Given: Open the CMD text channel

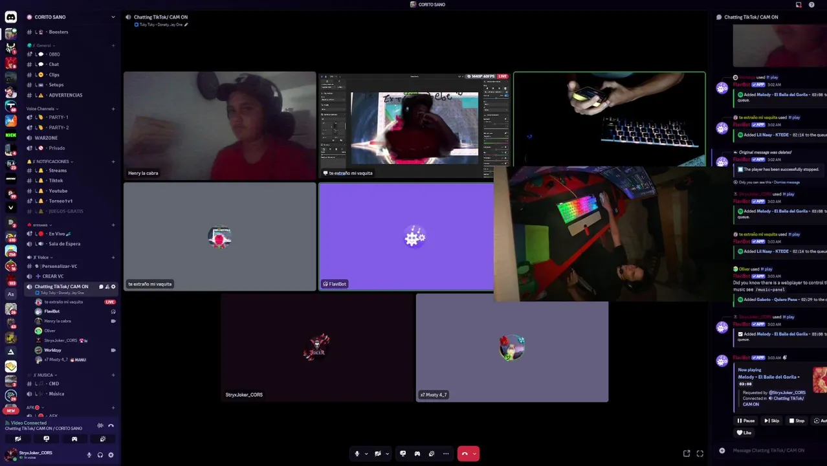Looking at the screenshot, I should pyautogui.click(x=71, y=383).
